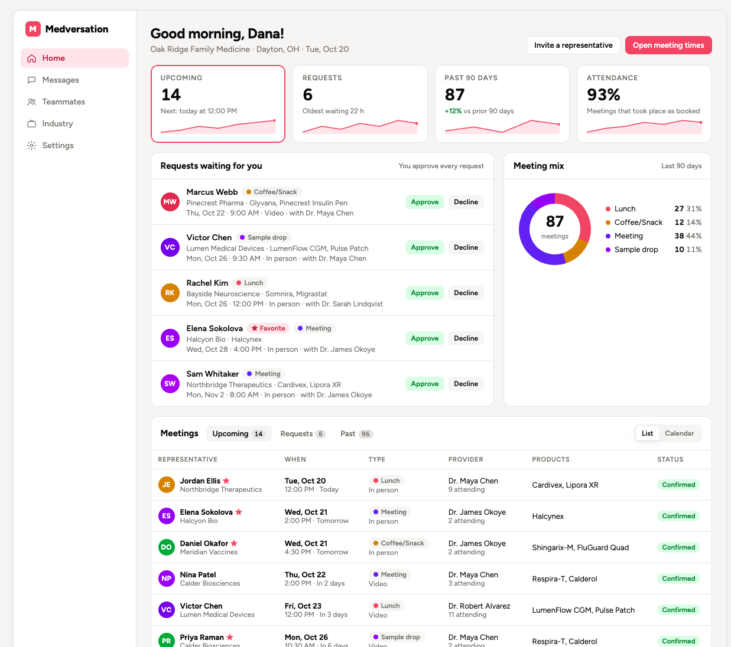Click the Sample drop purple legend dot
This screenshot has height=647, width=731.
tap(608, 250)
